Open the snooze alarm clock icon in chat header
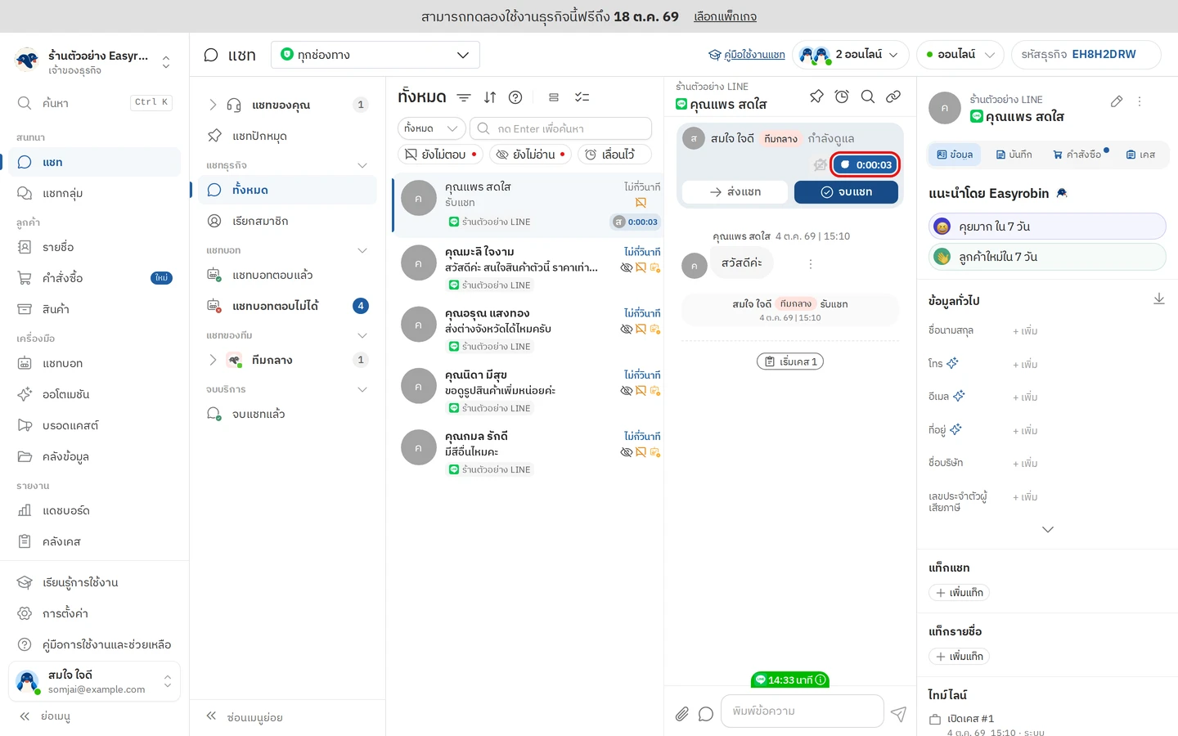The width and height of the screenshot is (1178, 736). coord(842,96)
